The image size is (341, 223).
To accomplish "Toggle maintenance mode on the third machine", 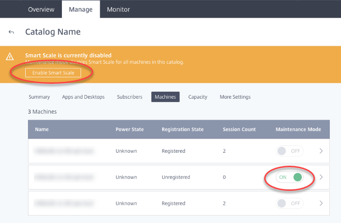I will tap(289, 203).
